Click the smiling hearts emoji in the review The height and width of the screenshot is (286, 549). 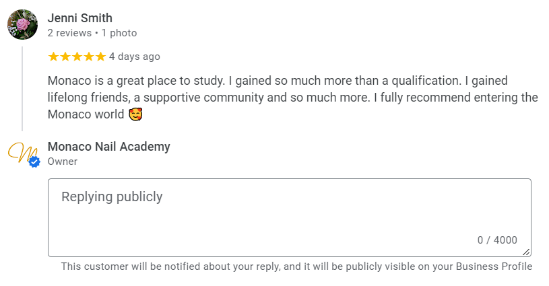pyautogui.click(x=136, y=114)
